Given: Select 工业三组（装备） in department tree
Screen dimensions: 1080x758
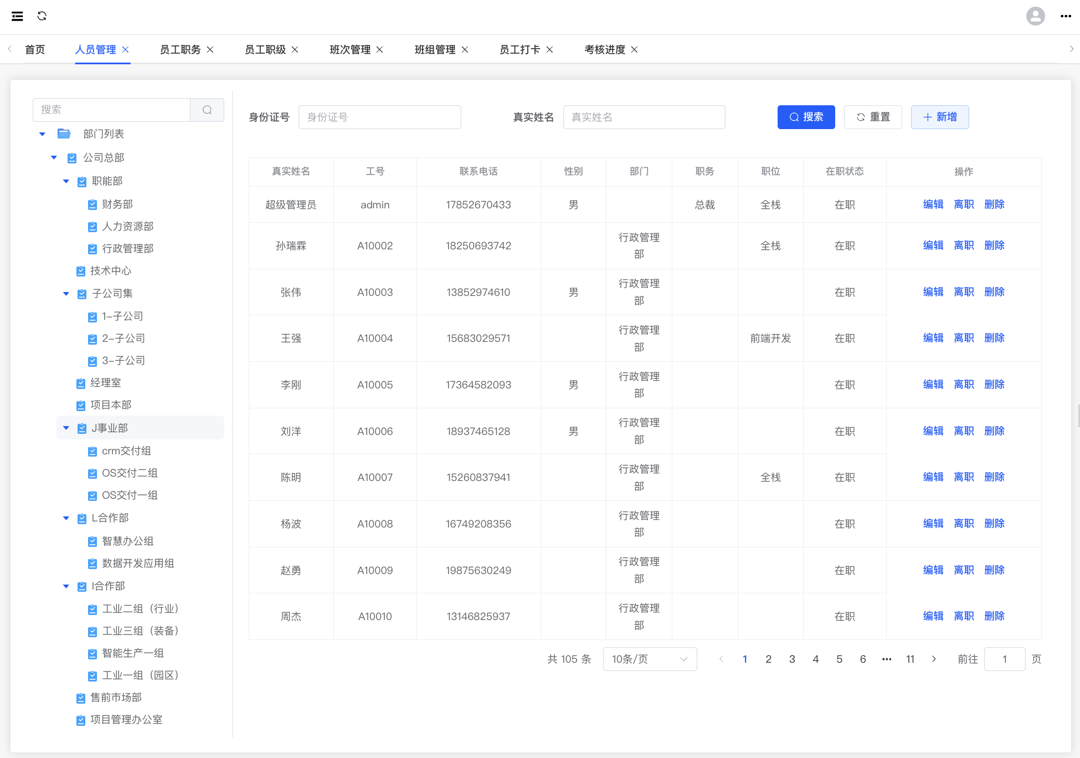Looking at the screenshot, I should (140, 631).
